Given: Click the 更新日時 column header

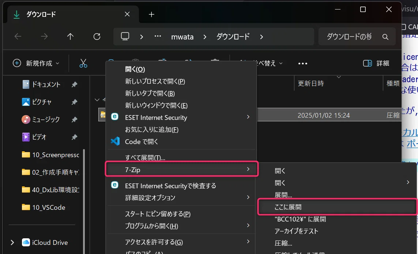Looking at the screenshot, I should [310, 83].
